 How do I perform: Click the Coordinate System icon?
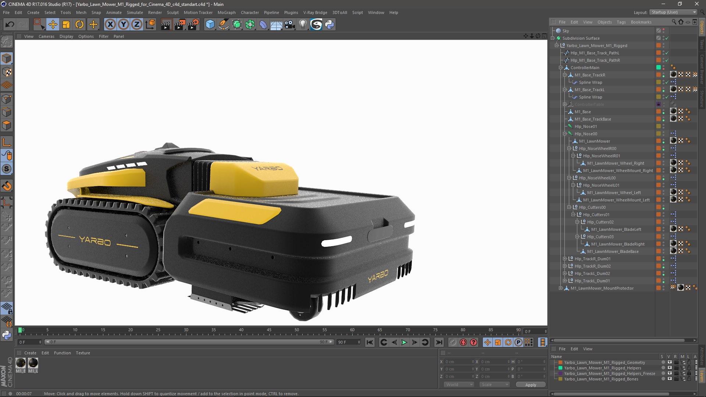click(x=150, y=24)
